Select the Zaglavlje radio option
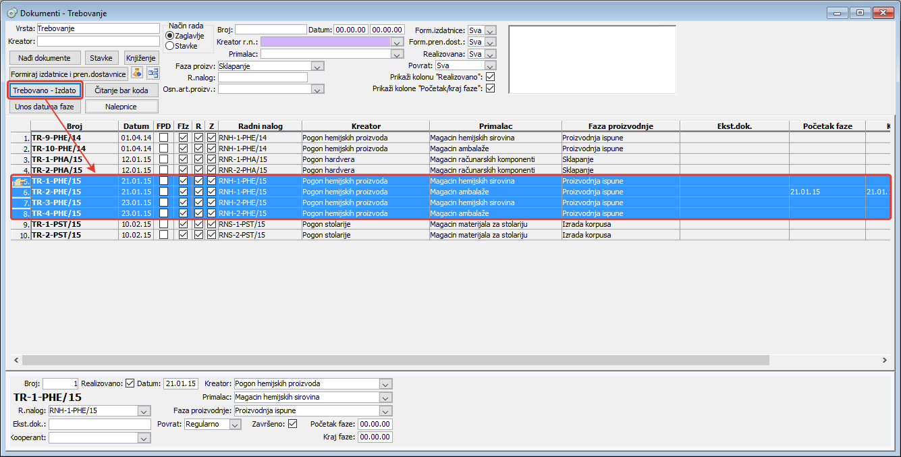The width and height of the screenshot is (901, 457). pos(170,36)
